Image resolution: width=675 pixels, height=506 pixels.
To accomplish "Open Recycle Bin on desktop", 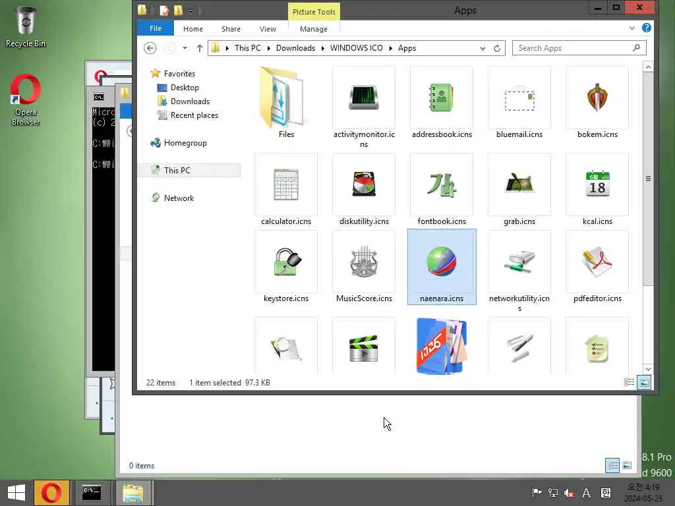I will [26, 26].
